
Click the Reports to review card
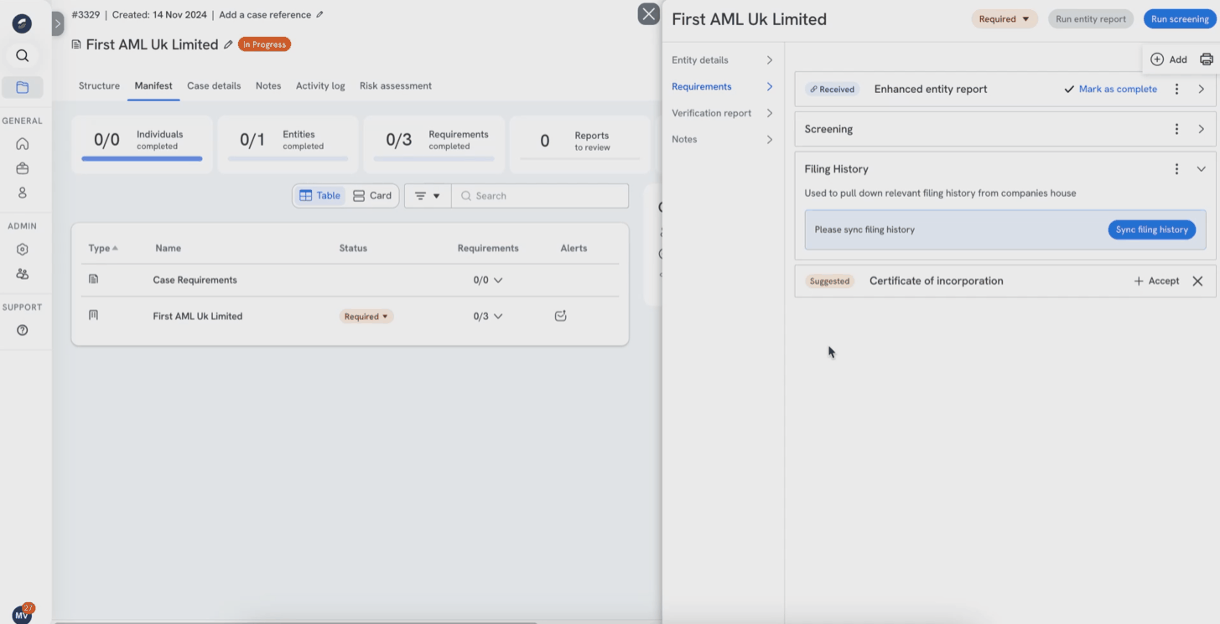[579, 144]
